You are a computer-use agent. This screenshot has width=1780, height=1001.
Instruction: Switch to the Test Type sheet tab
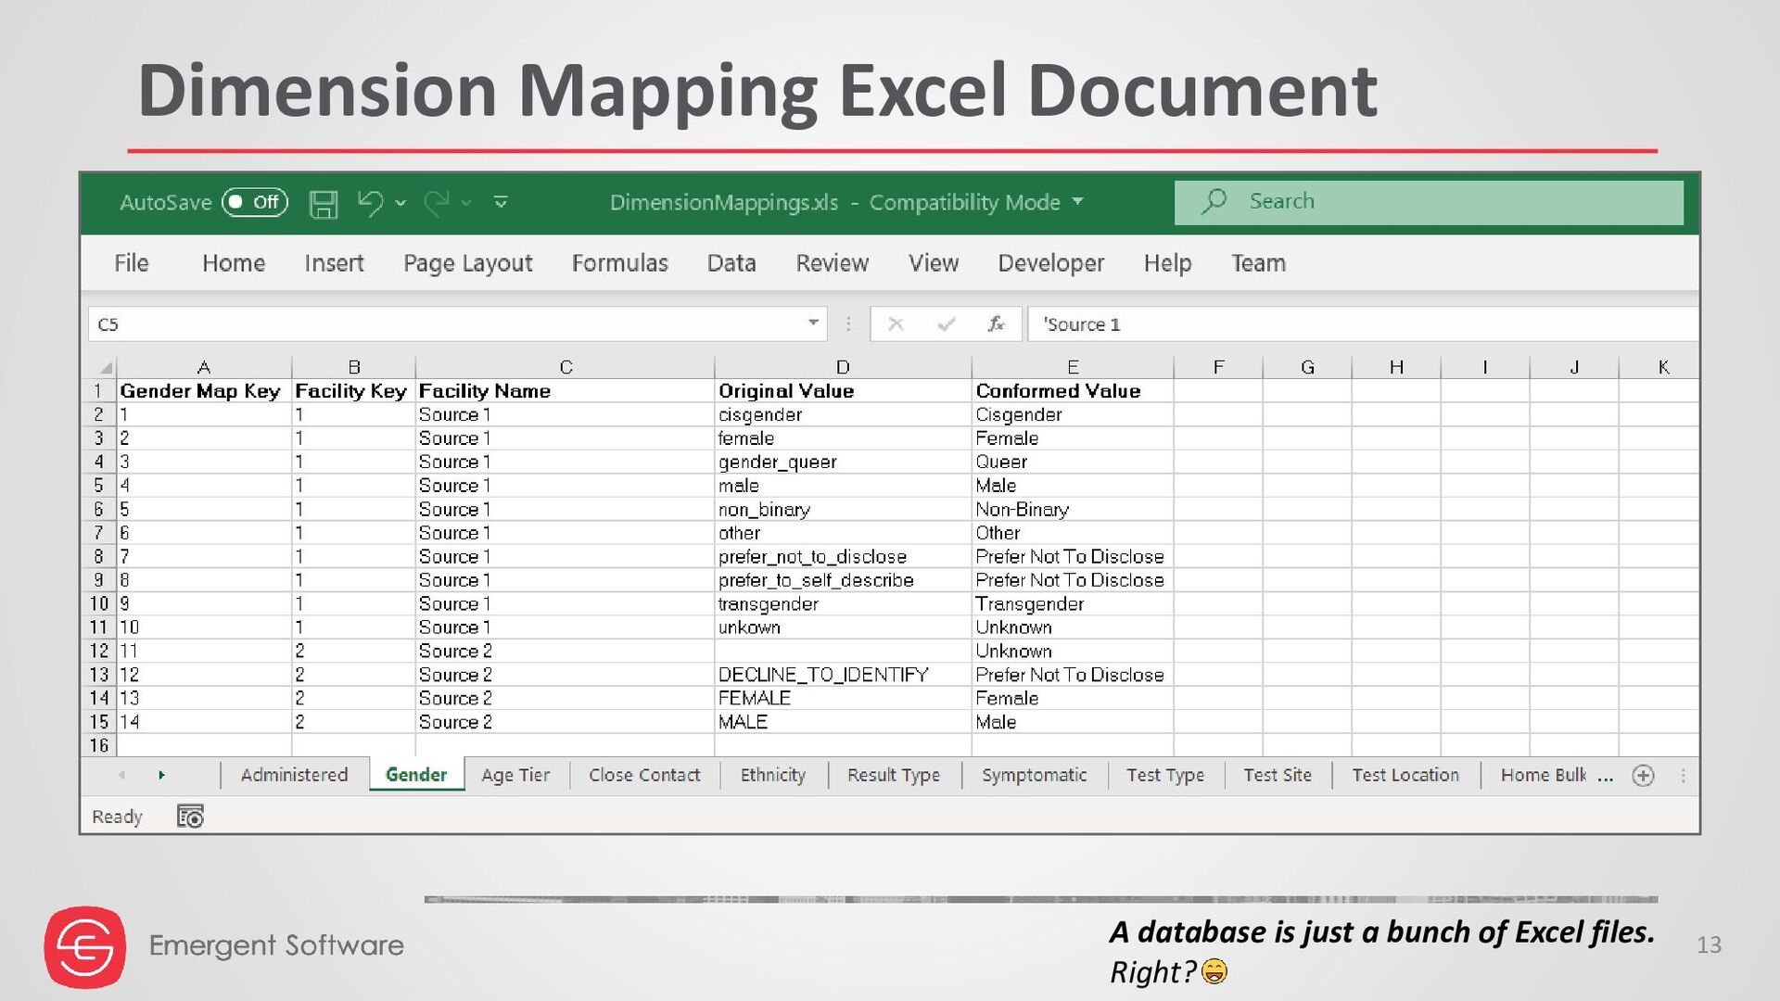click(1164, 775)
